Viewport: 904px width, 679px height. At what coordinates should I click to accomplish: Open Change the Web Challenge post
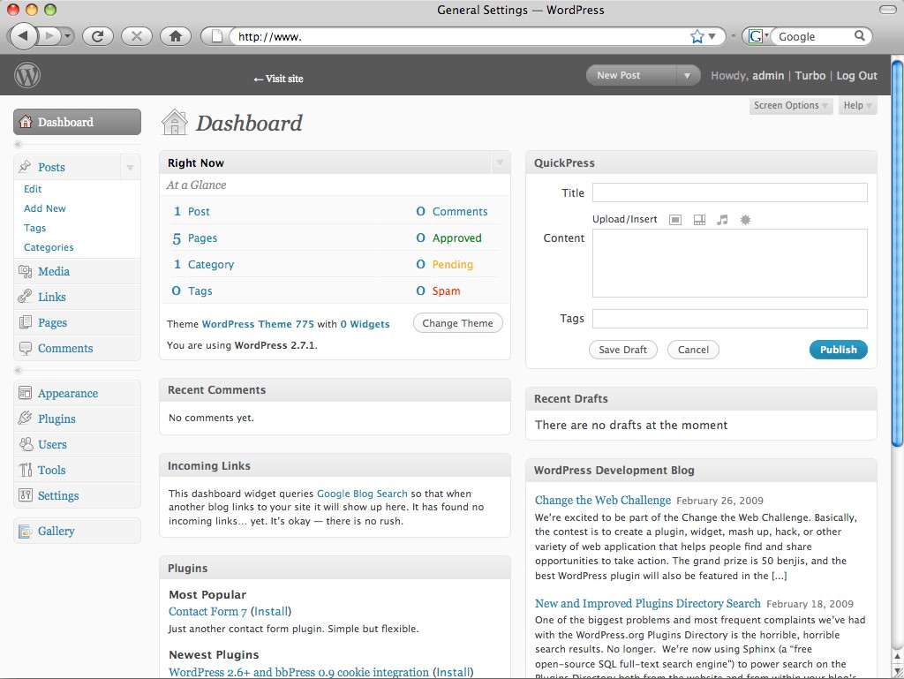(x=602, y=500)
